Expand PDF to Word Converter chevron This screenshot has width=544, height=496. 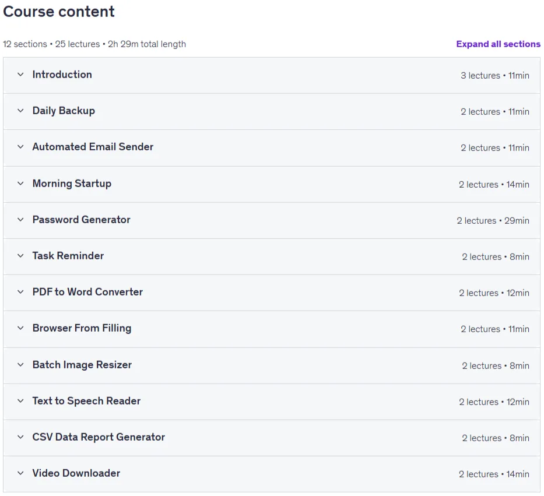(20, 291)
